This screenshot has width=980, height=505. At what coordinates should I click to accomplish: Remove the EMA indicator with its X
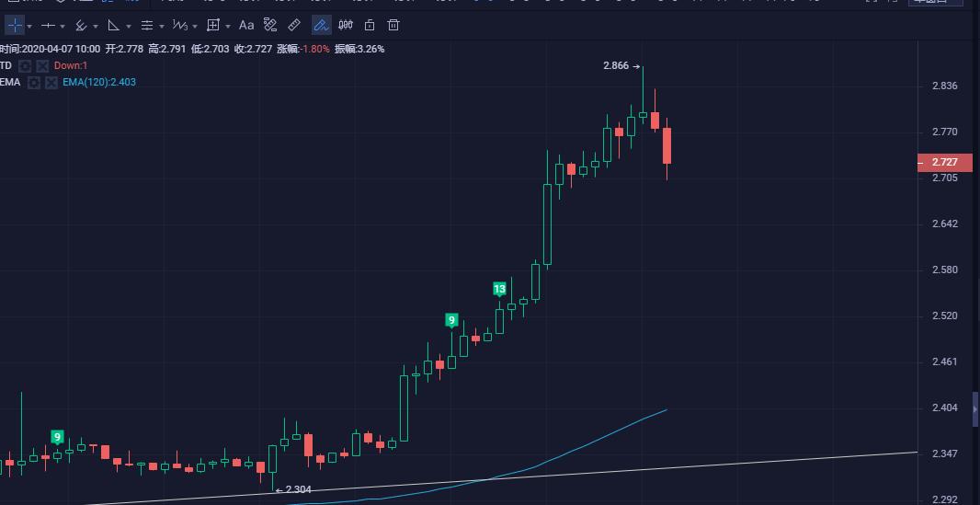(x=51, y=83)
